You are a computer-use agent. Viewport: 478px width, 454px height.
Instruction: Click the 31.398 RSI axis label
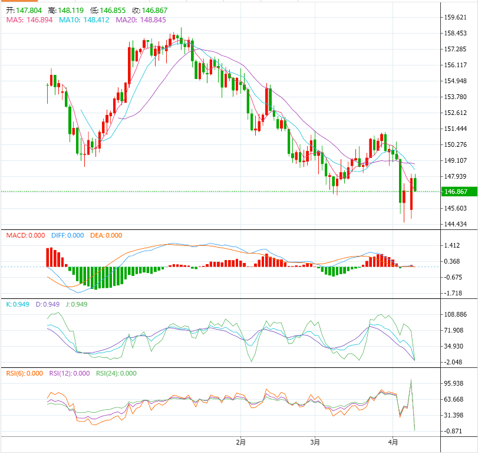coord(454,415)
